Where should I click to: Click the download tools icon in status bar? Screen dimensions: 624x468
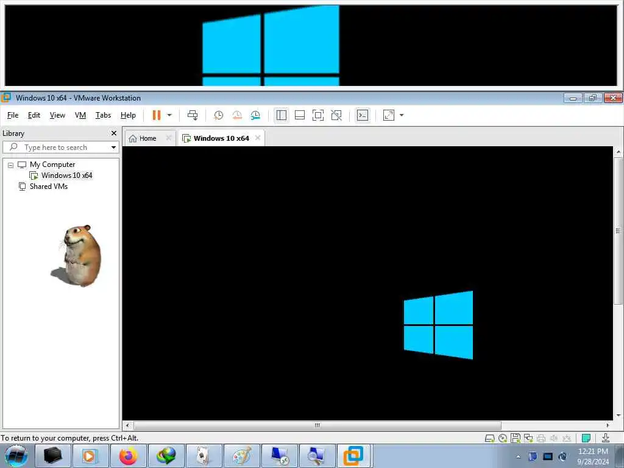click(606, 438)
